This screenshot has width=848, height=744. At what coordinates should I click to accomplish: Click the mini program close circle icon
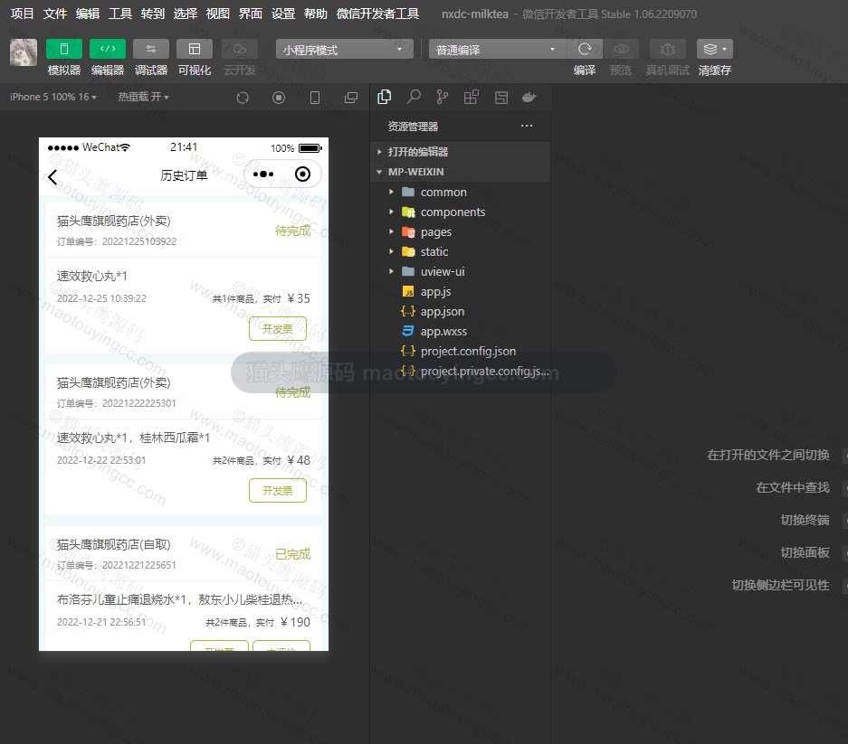[x=303, y=174]
